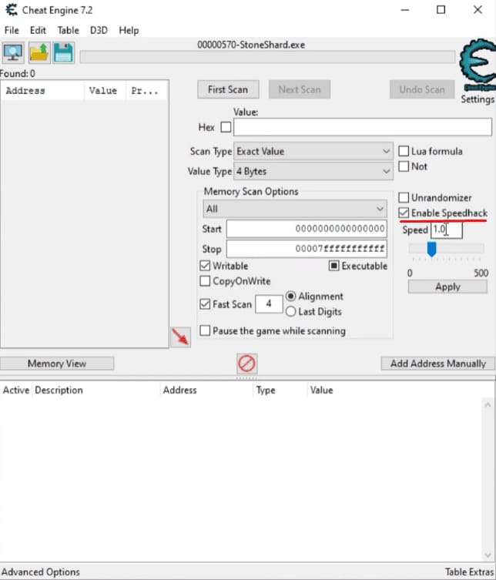Click the Apply speed button
Screen dimensions: 496x580
[447, 287]
